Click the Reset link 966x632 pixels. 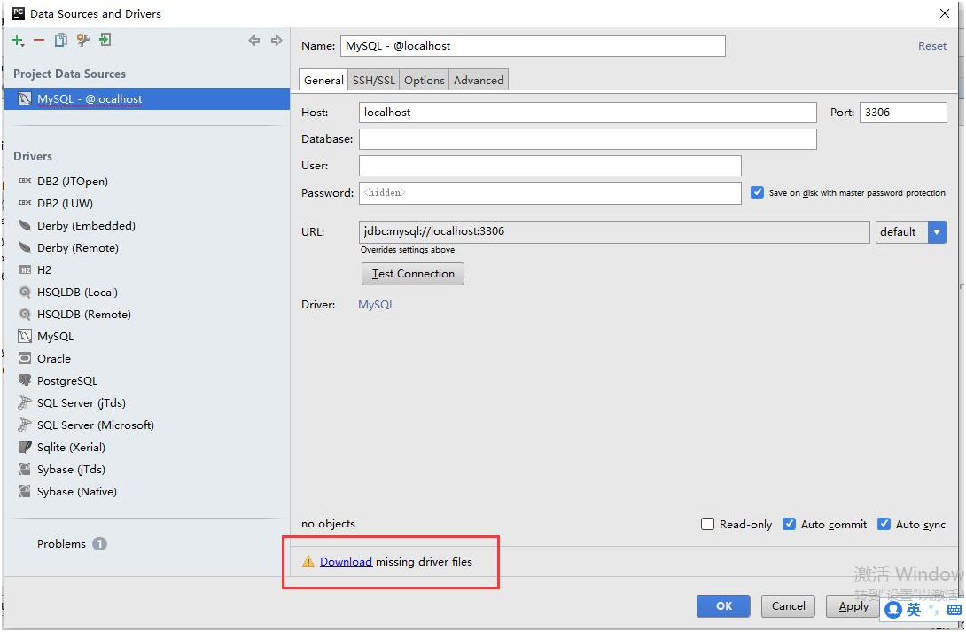932,46
